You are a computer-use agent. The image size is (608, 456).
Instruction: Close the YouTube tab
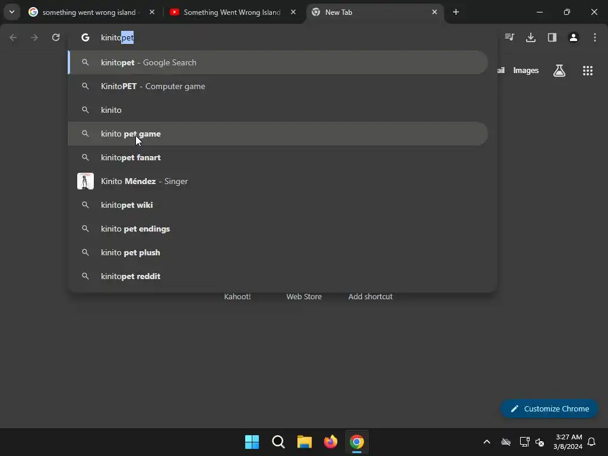click(293, 12)
